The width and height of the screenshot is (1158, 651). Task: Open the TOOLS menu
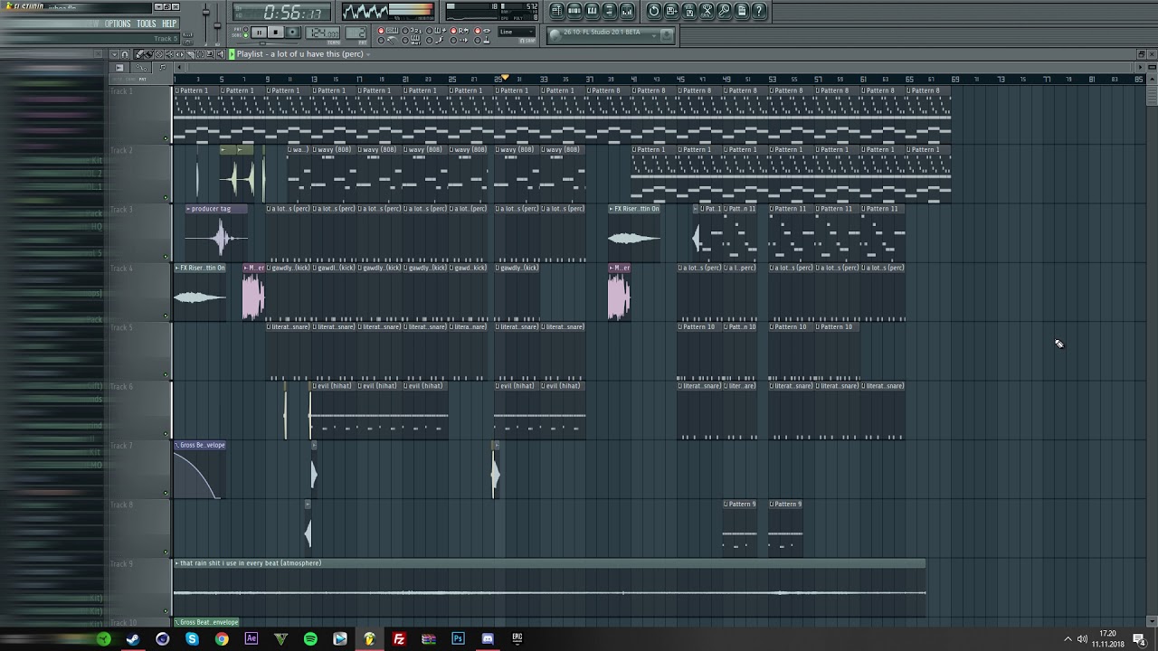(147, 24)
